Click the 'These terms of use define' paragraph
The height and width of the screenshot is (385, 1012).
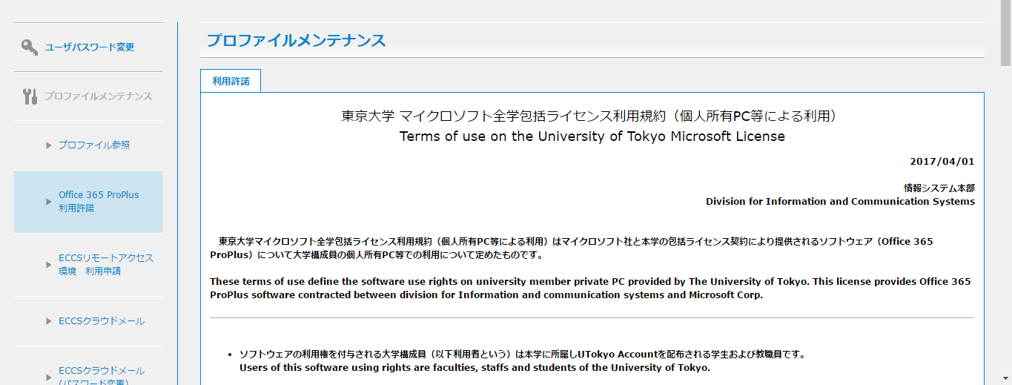coord(590,289)
